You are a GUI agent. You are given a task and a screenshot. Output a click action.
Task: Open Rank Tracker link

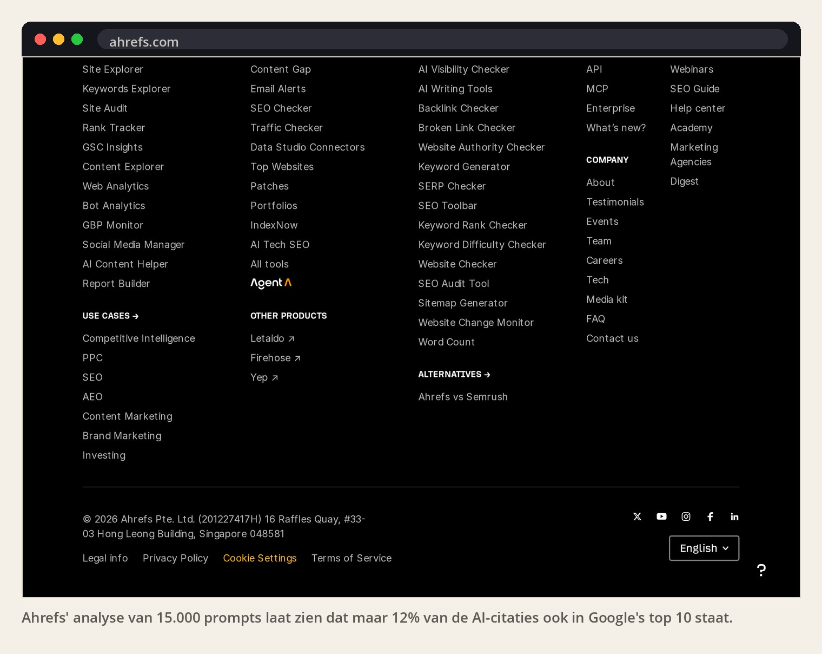pyautogui.click(x=114, y=128)
